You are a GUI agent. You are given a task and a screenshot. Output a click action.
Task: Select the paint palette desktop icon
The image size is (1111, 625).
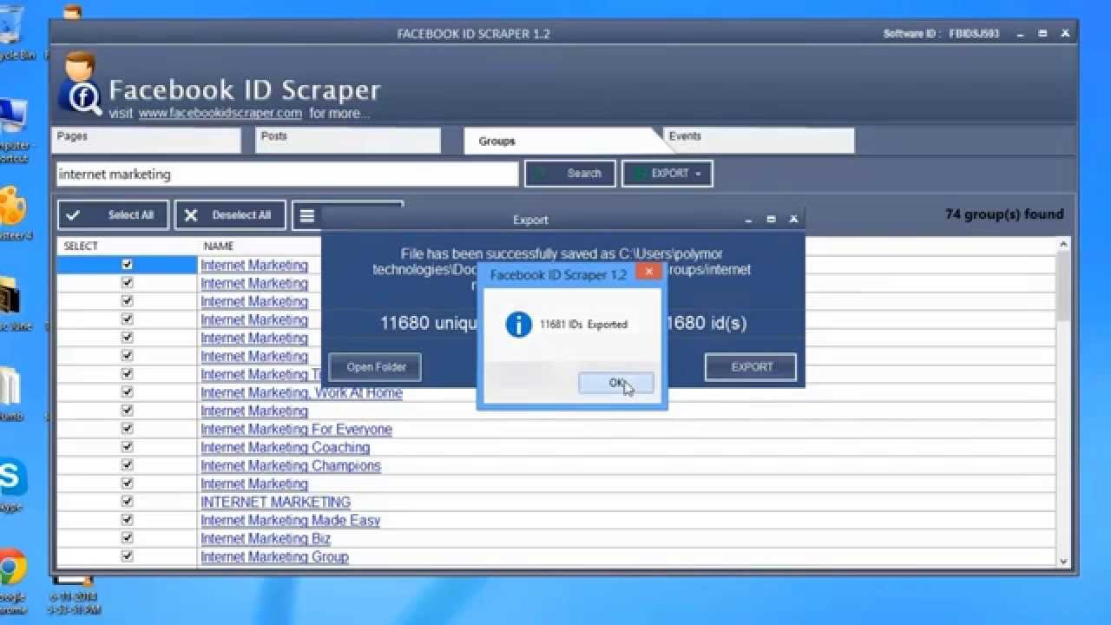pyautogui.click(x=15, y=213)
